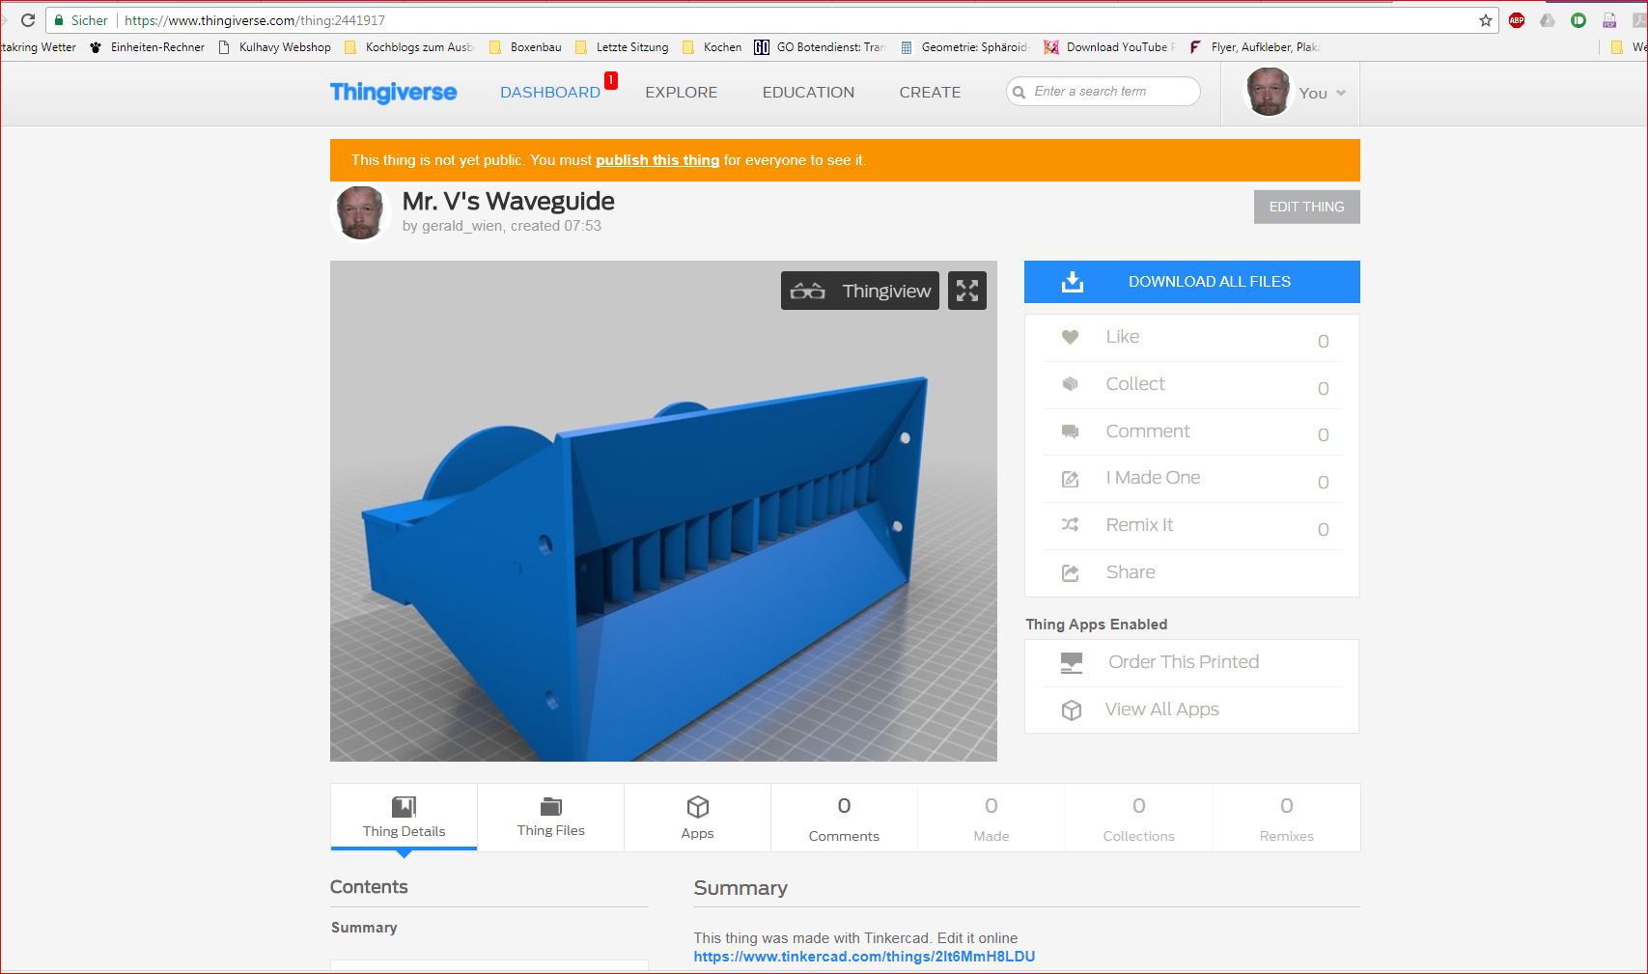Launch the Thingiview 3D viewer

click(860, 291)
